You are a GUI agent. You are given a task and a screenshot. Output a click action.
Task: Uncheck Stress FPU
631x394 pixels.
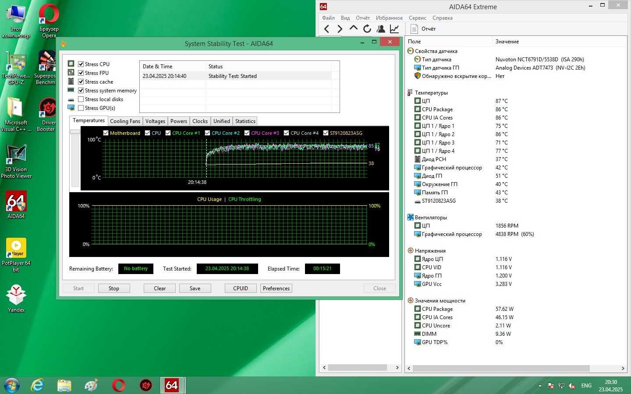[x=81, y=73]
